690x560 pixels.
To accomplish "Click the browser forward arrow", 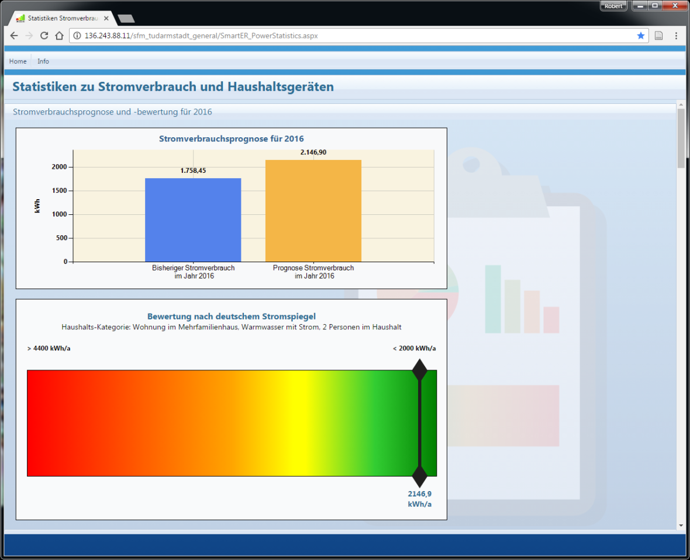I will [x=29, y=36].
